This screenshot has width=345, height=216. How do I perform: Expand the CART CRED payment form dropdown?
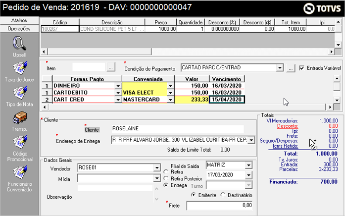(118, 100)
